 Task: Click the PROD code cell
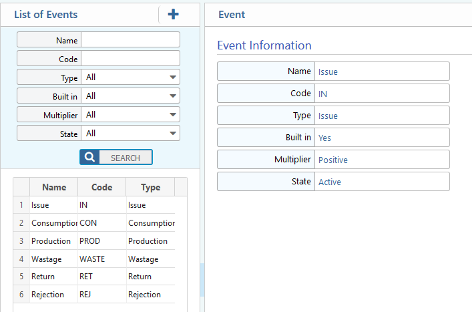pyautogui.click(x=102, y=241)
